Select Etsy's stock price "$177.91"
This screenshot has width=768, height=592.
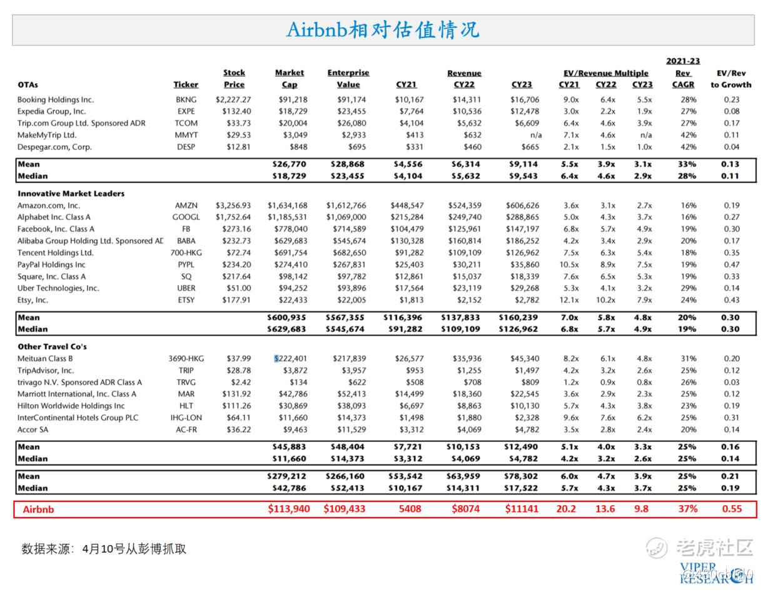pos(236,300)
